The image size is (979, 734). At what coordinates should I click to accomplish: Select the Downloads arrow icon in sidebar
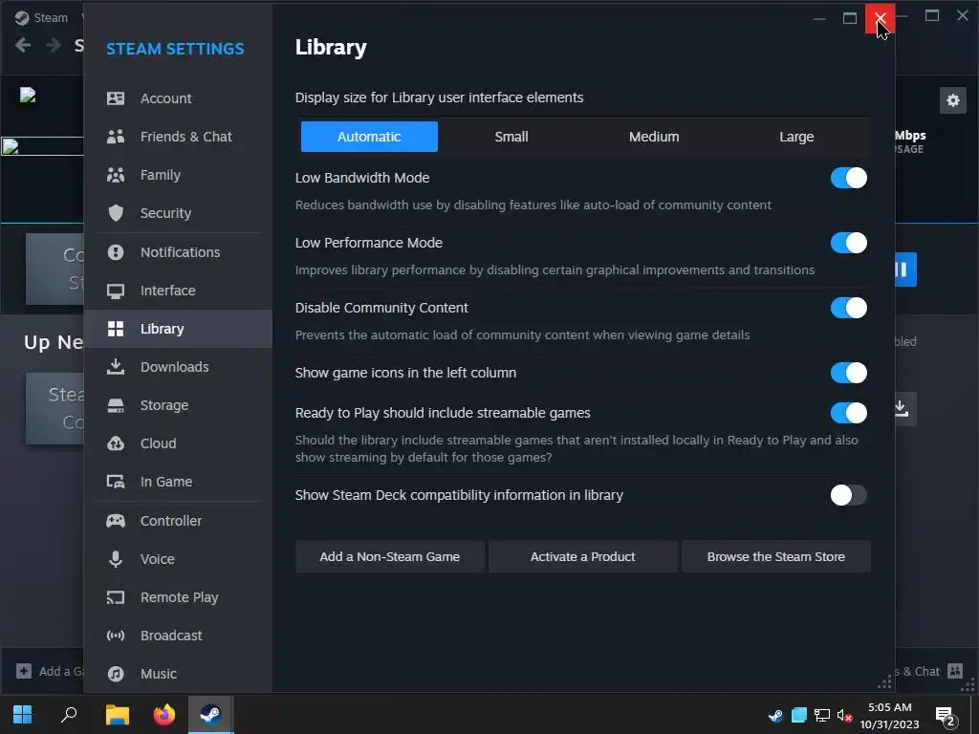(116, 367)
